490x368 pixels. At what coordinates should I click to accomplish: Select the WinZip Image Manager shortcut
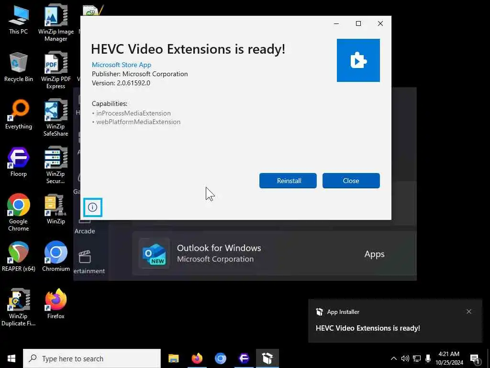pyautogui.click(x=56, y=23)
